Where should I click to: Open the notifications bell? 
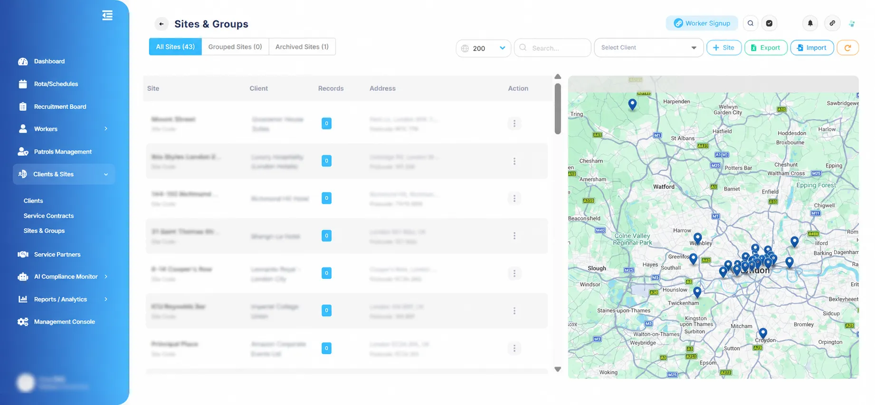tap(810, 23)
